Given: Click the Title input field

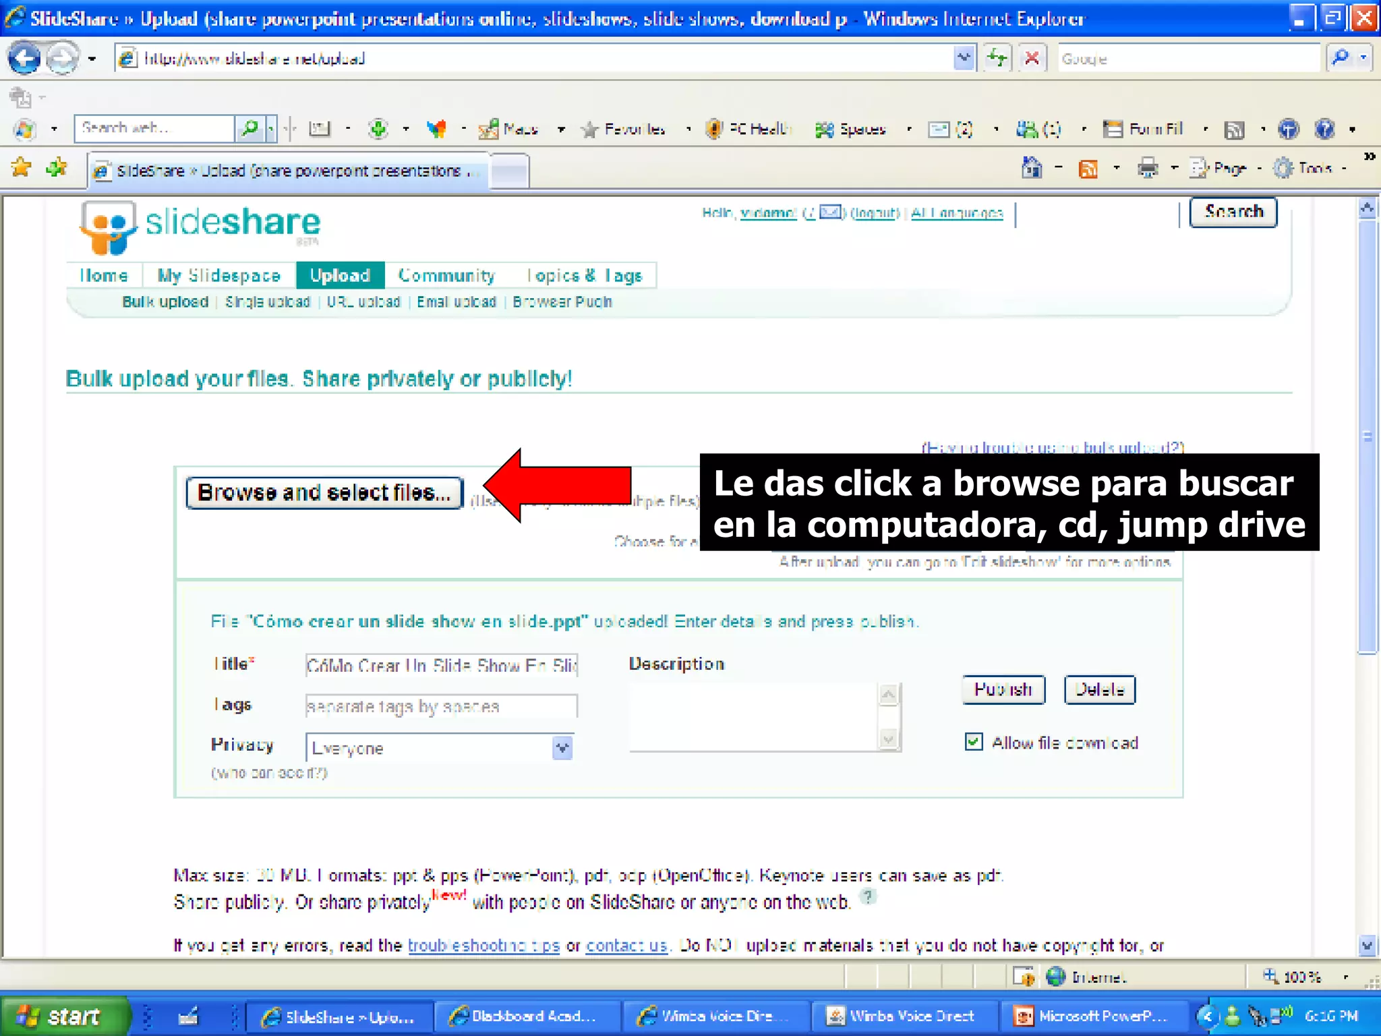Looking at the screenshot, I should pos(442,665).
